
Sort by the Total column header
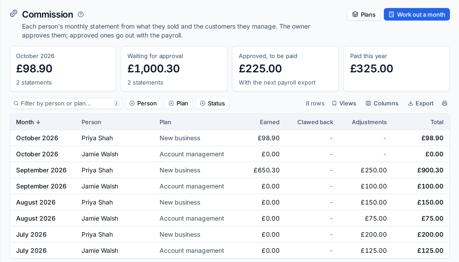point(437,122)
